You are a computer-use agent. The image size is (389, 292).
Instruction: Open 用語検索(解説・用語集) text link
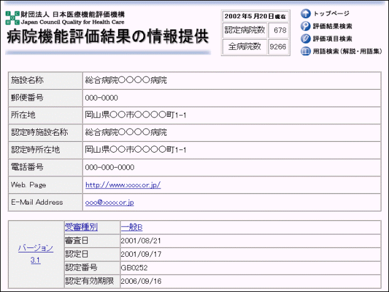[347, 51]
